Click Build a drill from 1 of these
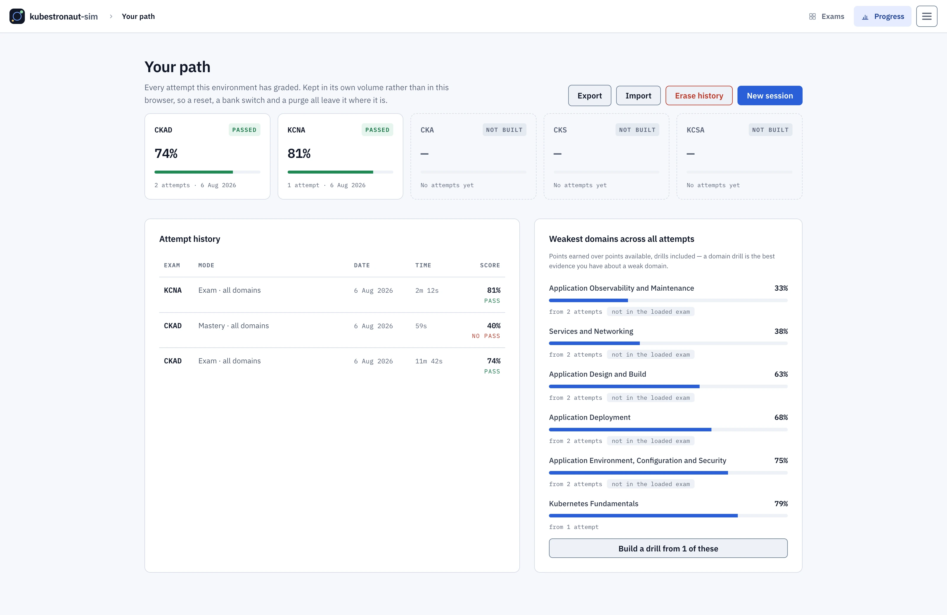Screen dimensions: 947x615 [668, 548]
